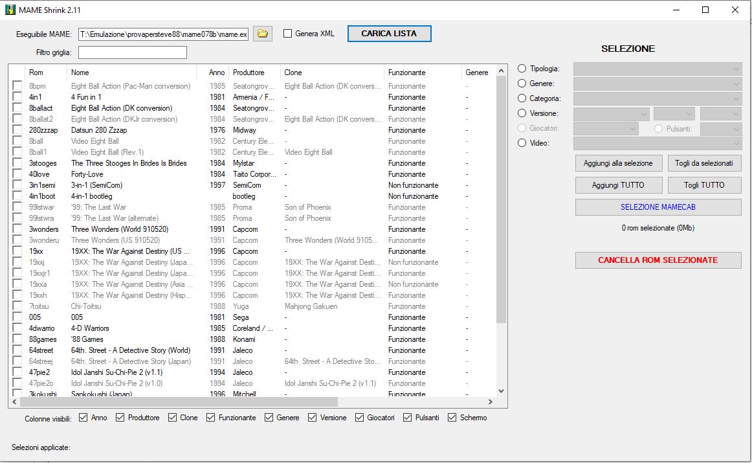Pick the Versione radio option
Screen dimensions: 752x463
pyautogui.click(x=522, y=113)
